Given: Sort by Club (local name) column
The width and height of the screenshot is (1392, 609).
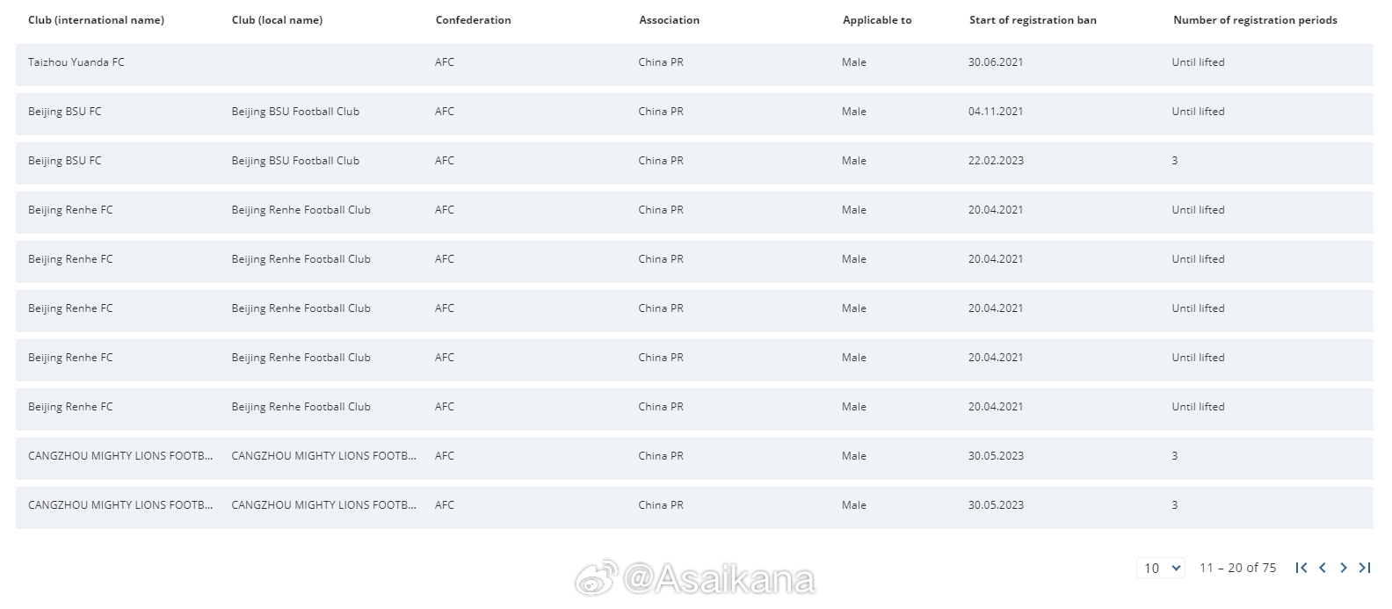Looking at the screenshot, I should (x=277, y=20).
